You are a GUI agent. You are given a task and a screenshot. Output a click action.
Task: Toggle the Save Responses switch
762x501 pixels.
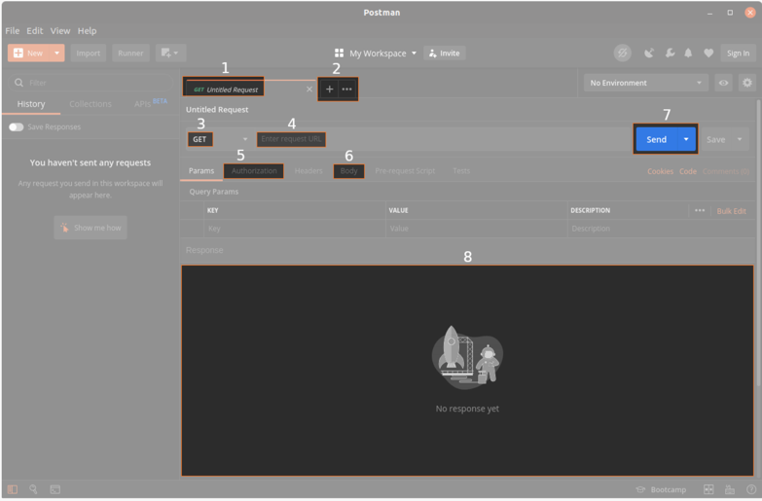(x=16, y=126)
